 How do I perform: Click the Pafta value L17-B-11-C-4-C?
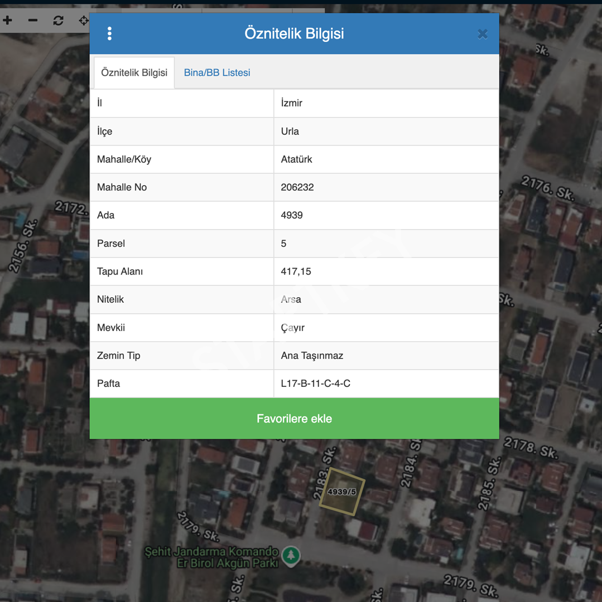click(x=315, y=383)
